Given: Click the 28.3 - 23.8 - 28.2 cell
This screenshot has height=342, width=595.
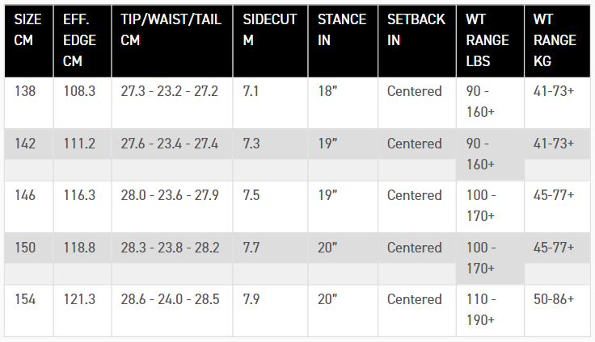Looking at the screenshot, I should point(170,248).
